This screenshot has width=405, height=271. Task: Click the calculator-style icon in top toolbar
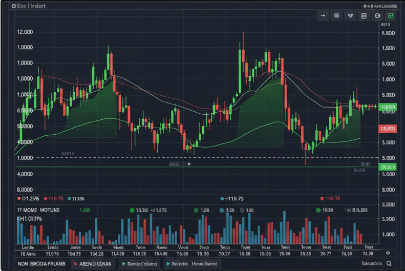(364, 16)
